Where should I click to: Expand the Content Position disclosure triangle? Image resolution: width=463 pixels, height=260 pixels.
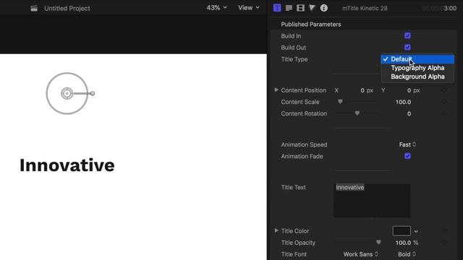click(276, 90)
